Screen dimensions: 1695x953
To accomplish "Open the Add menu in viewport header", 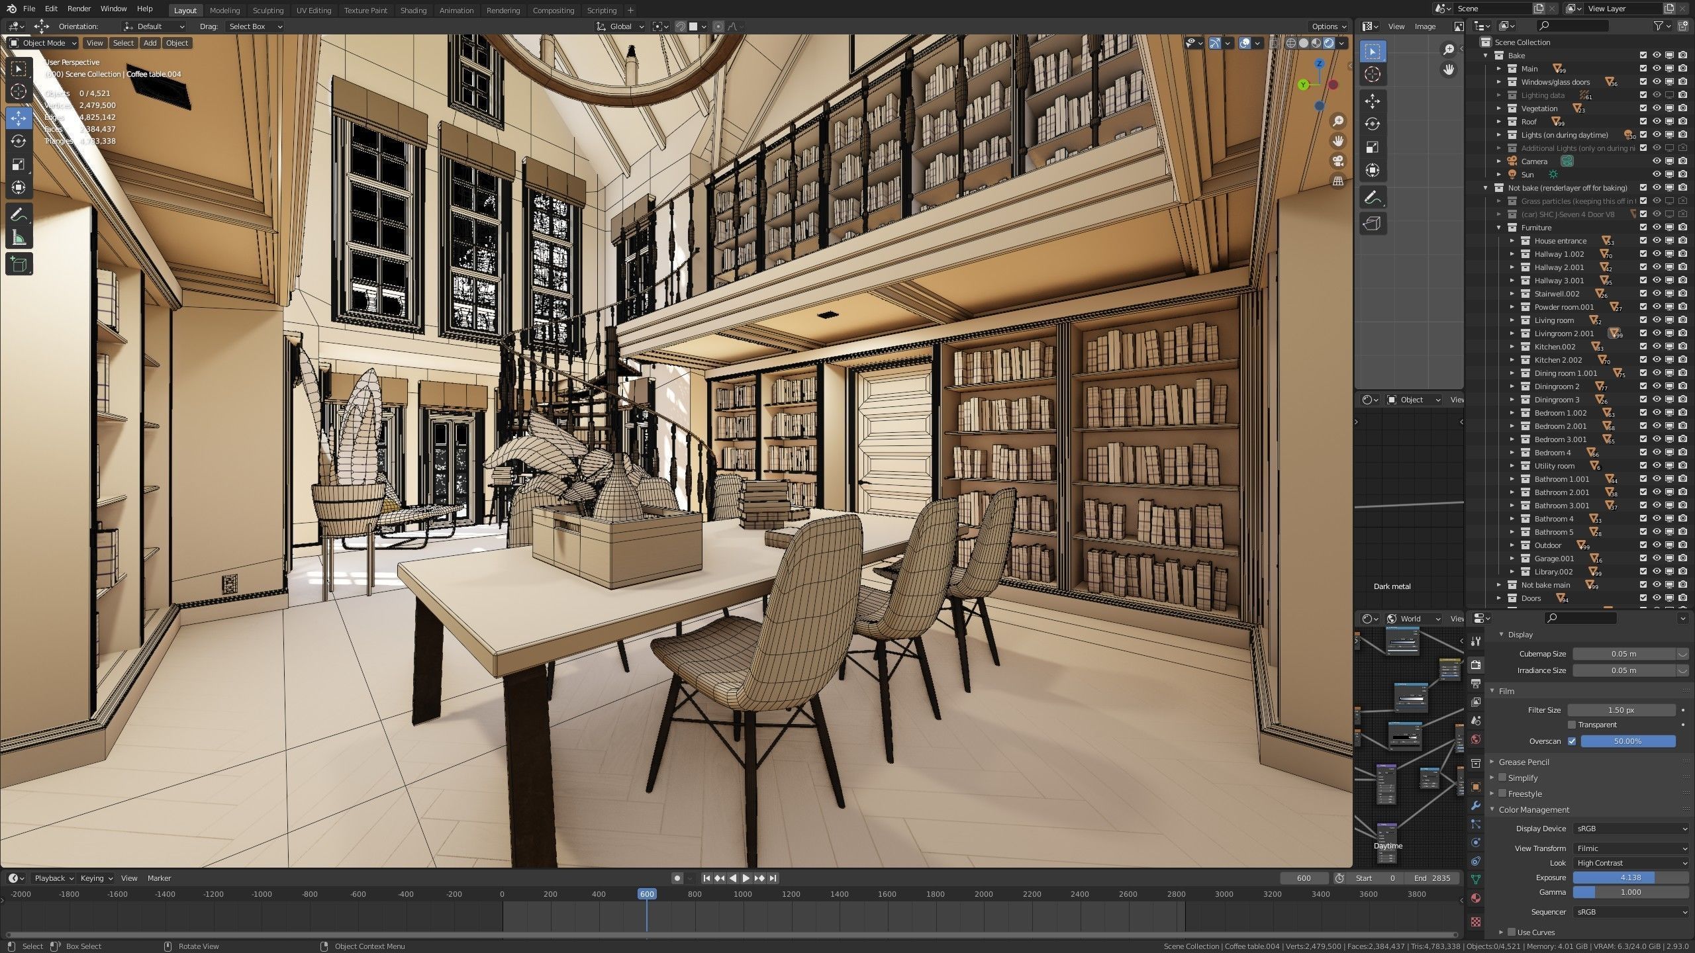I will click(150, 43).
